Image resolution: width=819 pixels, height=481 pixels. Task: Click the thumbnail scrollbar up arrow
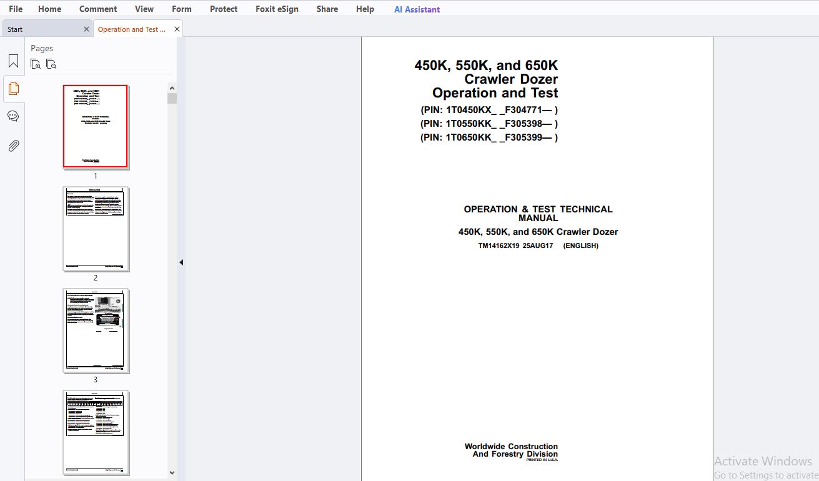click(x=172, y=88)
